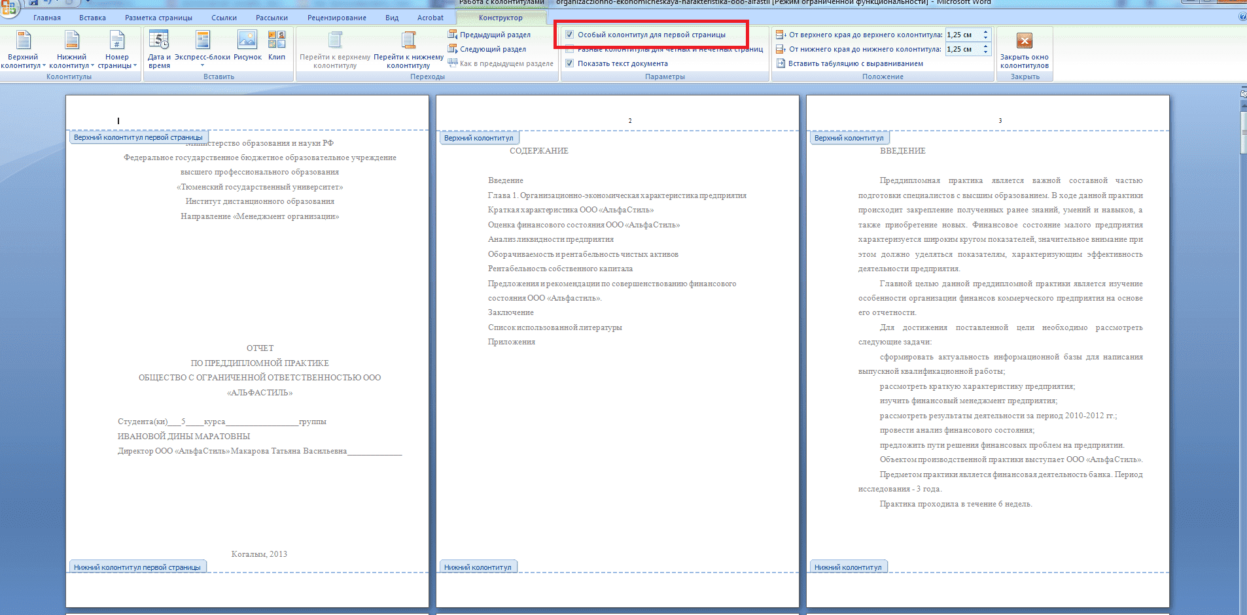Click Анализ ликвидности предприятия contents line
1247x615 pixels.
point(551,239)
